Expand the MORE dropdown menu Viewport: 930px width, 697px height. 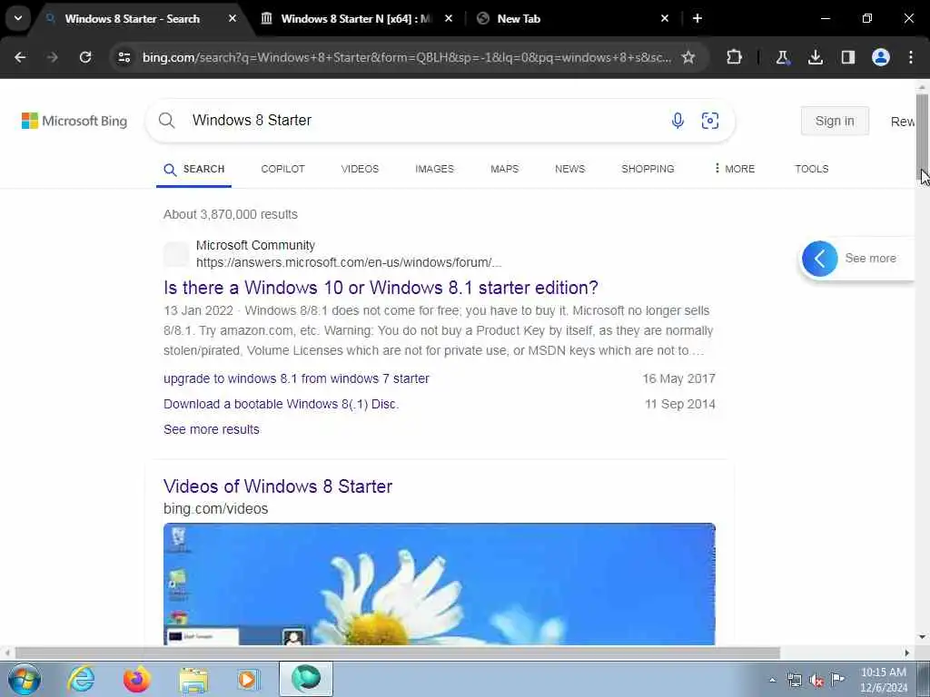734,169
